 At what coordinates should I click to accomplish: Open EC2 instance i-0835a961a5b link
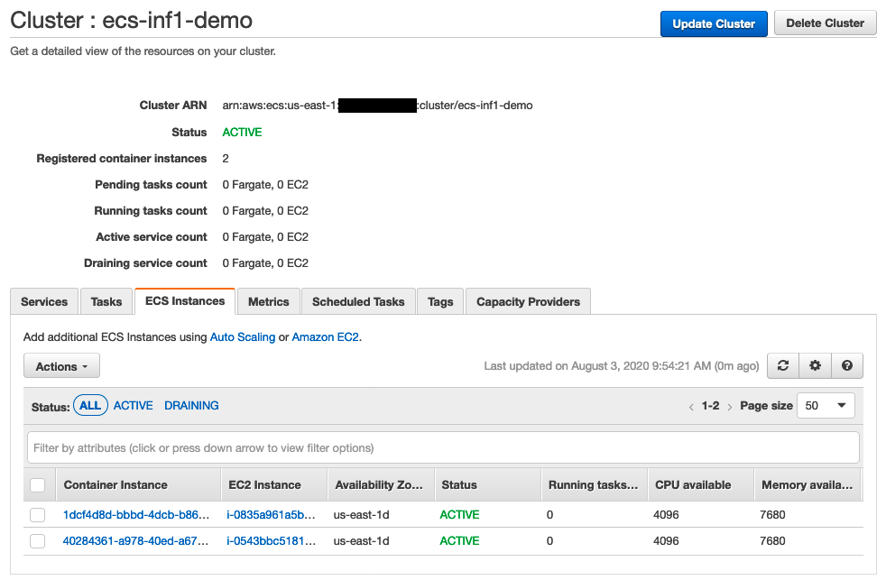(x=272, y=515)
